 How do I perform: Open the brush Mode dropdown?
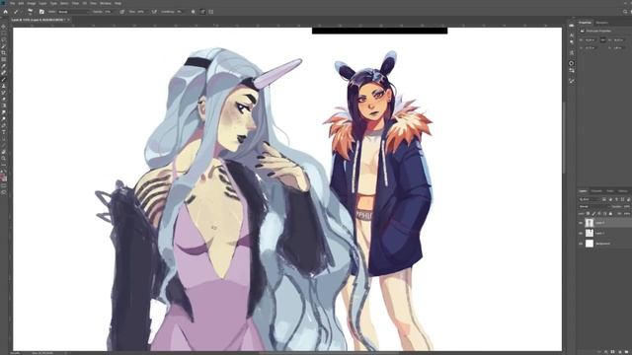pos(73,12)
